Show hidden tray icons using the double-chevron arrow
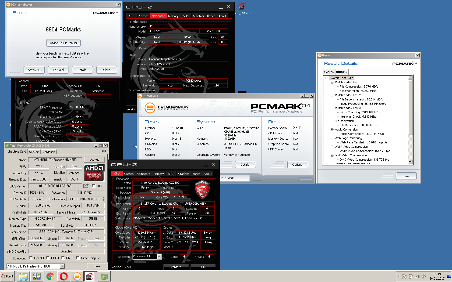 pyautogui.click(x=398, y=276)
